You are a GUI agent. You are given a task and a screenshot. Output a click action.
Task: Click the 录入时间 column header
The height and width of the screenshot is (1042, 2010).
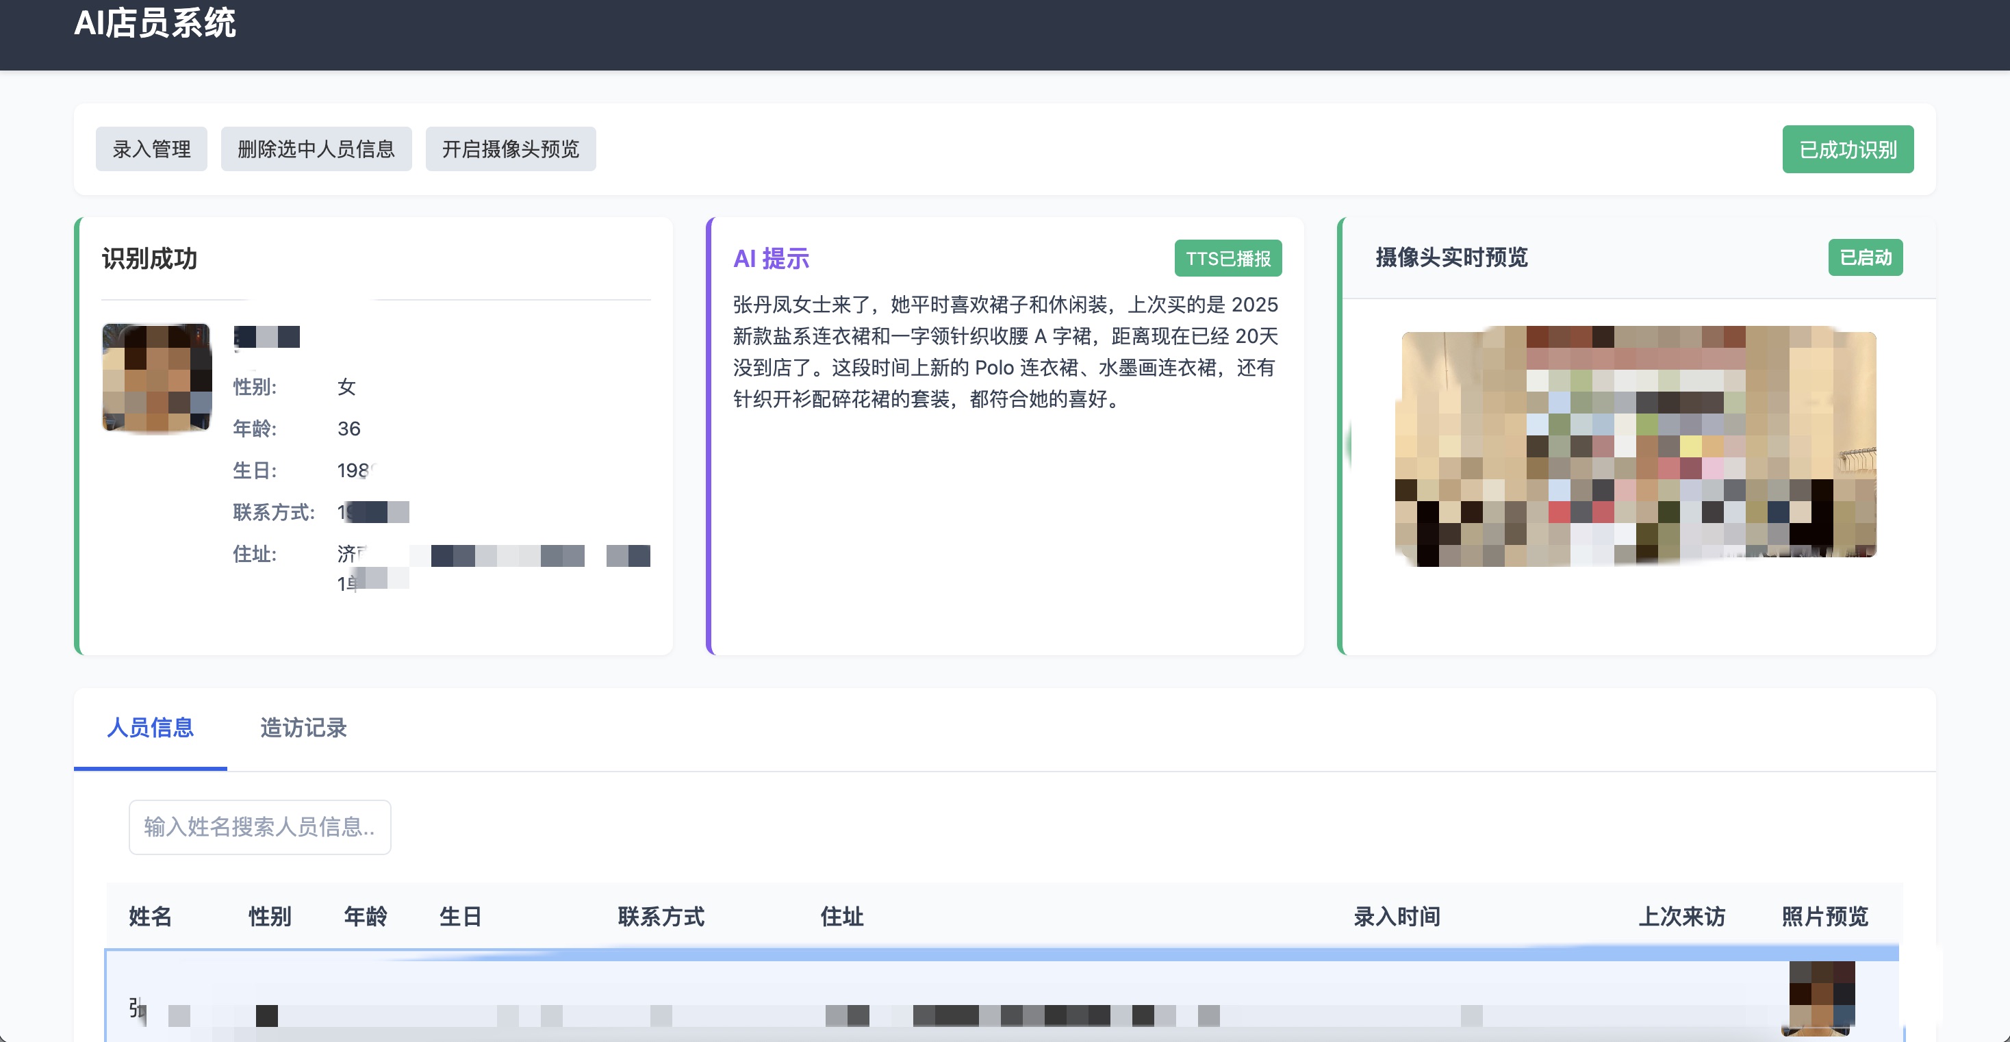[x=1396, y=916]
